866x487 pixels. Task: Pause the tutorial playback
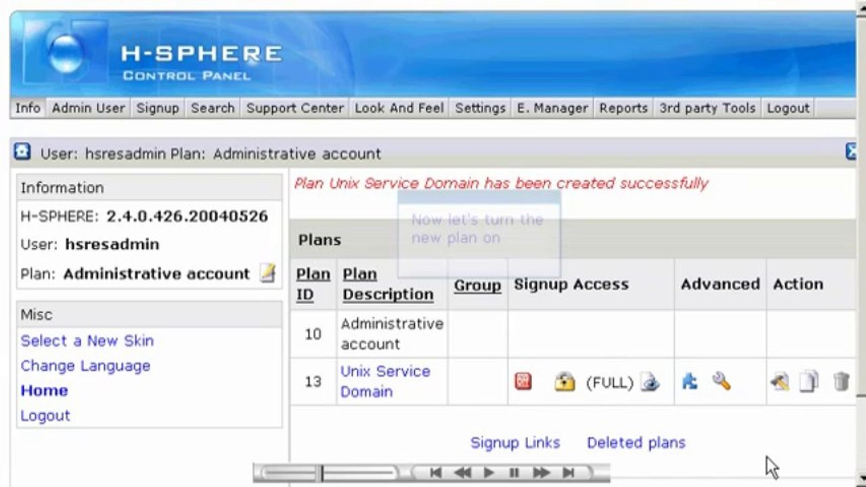514,473
